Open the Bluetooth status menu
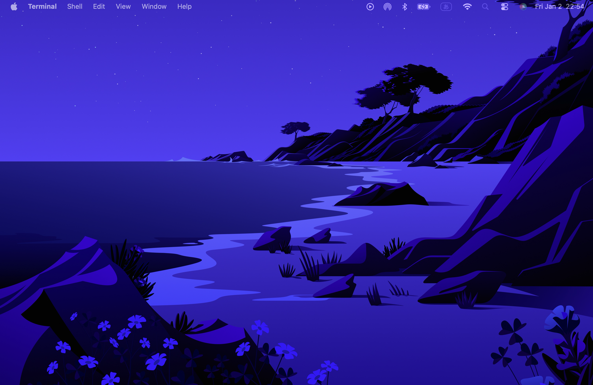 405,6
